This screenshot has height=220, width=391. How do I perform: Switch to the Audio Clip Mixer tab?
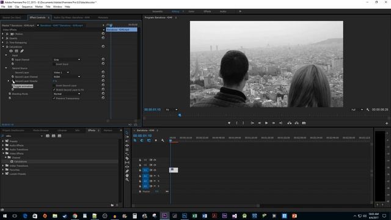pos(71,18)
